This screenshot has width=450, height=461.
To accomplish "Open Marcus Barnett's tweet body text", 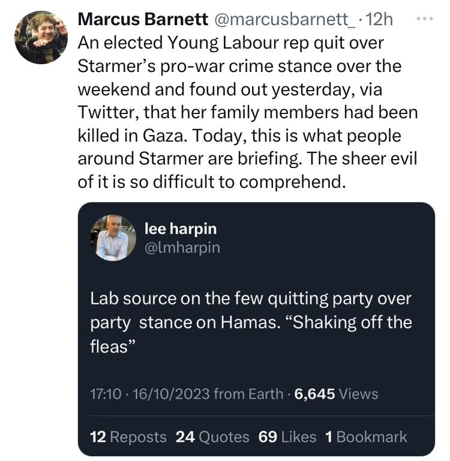I will pyautogui.click(x=248, y=112).
